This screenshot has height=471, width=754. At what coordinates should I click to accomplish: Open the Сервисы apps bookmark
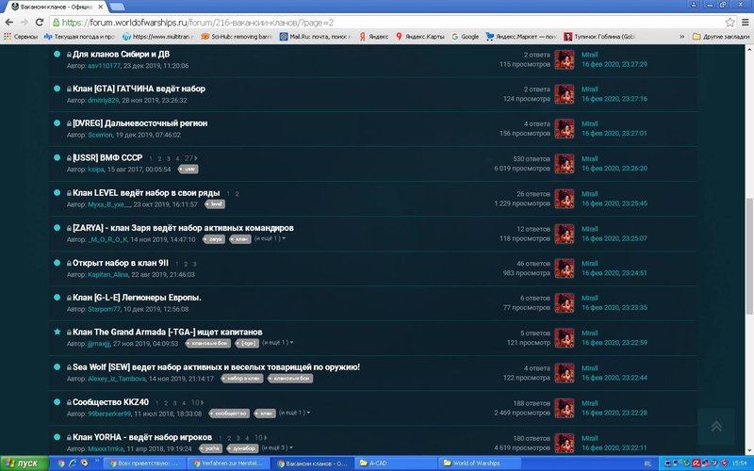coord(20,37)
